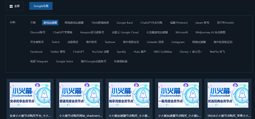Choose the 不限 category filter
This screenshot has width=255, height=119.
tap(33, 23)
